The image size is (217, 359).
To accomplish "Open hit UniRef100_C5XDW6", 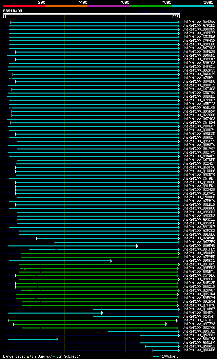I will [199, 37].
